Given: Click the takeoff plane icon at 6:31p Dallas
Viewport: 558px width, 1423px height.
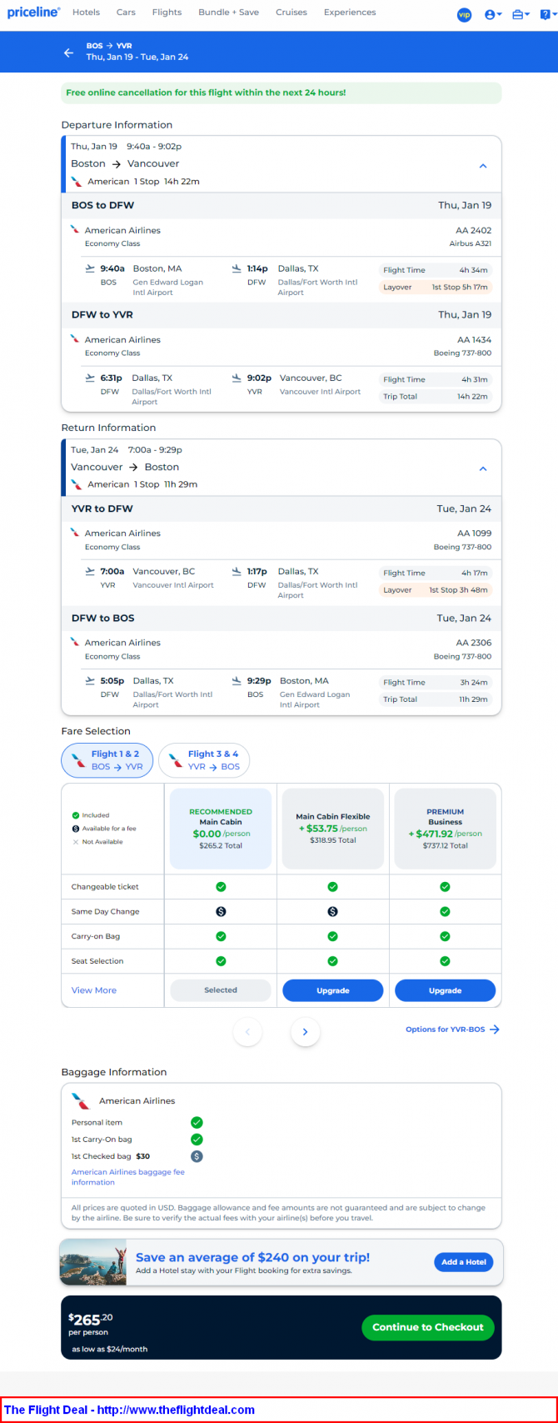Looking at the screenshot, I should tap(90, 378).
